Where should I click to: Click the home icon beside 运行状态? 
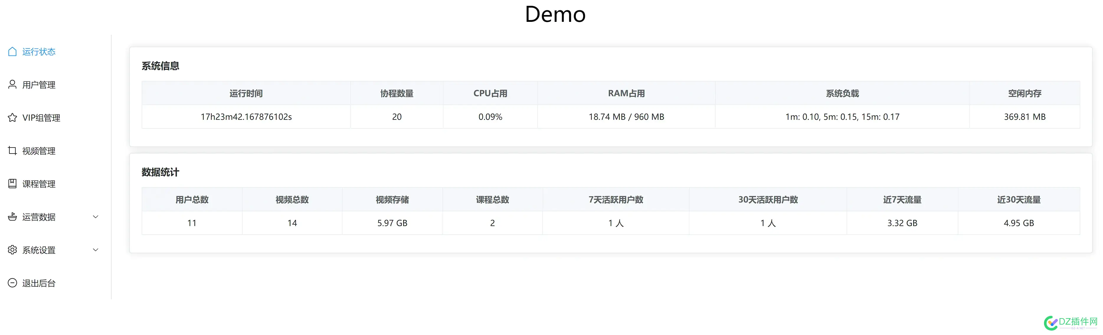click(12, 51)
